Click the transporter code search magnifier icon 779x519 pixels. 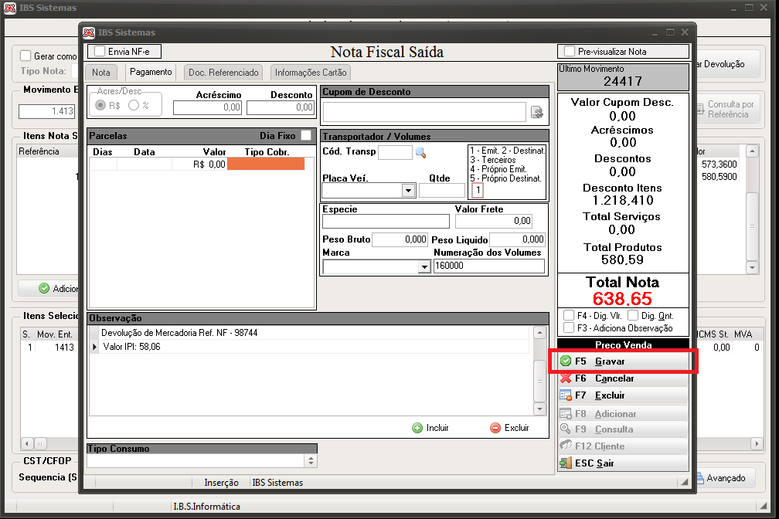pyautogui.click(x=420, y=153)
